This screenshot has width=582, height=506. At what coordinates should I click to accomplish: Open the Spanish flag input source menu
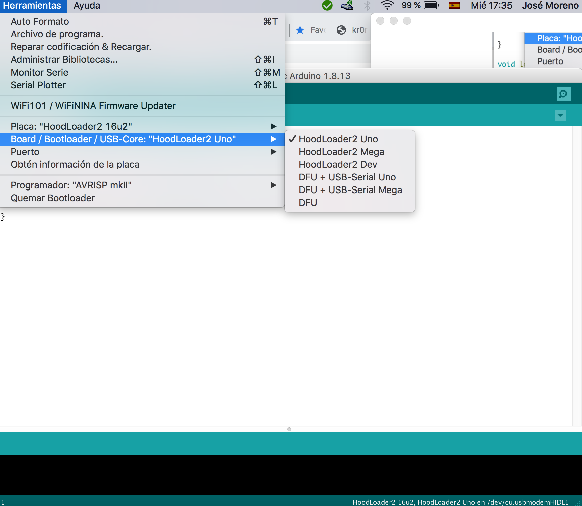[454, 5]
